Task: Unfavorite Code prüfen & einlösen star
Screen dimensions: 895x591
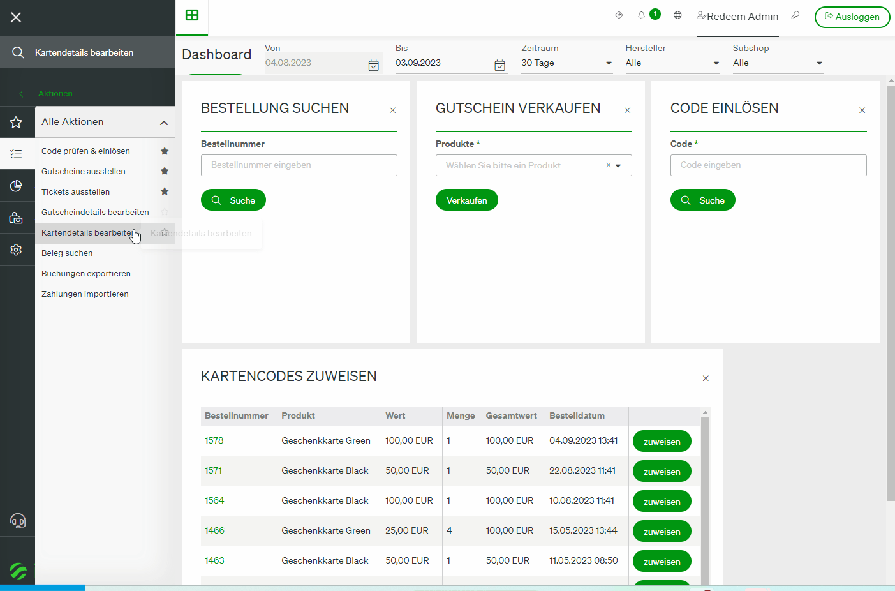Action: pos(165,151)
